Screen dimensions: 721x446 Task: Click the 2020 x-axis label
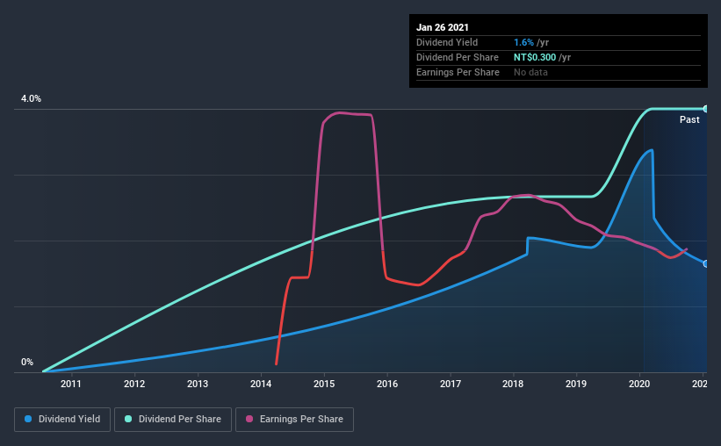click(639, 384)
